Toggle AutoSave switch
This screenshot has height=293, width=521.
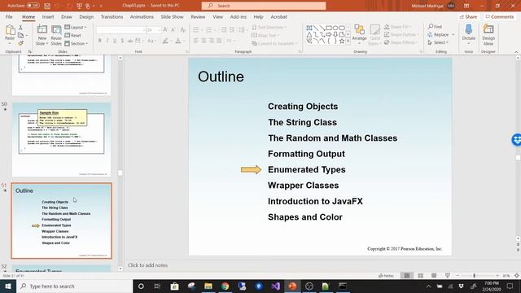click(33, 6)
